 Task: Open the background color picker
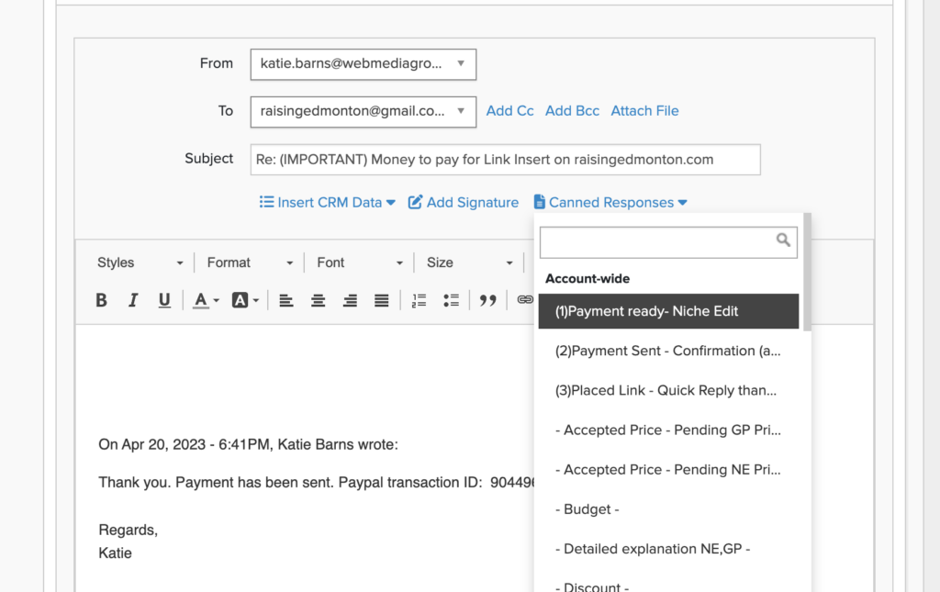[245, 300]
